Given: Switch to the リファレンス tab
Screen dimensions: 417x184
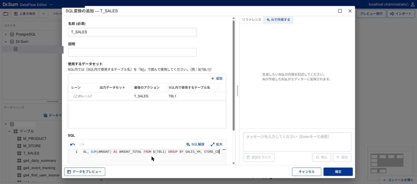Looking at the screenshot, I should coord(251,20).
